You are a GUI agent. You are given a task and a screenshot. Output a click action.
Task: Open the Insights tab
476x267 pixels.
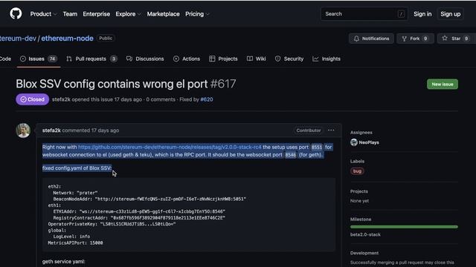pos(327,59)
